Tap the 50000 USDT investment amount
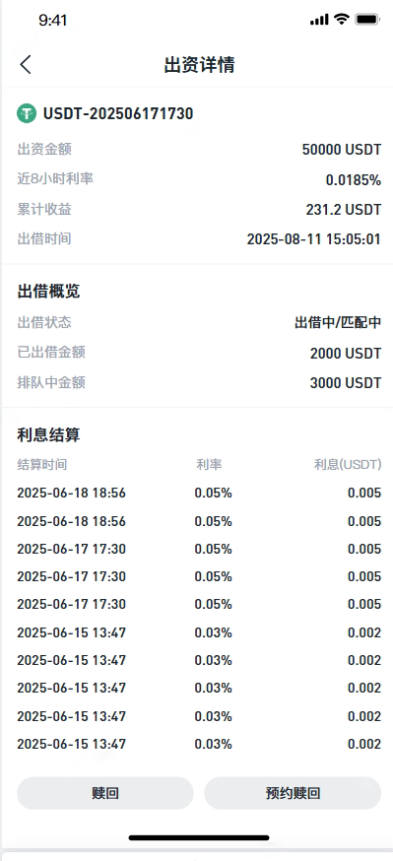Screen dimensions: 393x861 [342, 150]
